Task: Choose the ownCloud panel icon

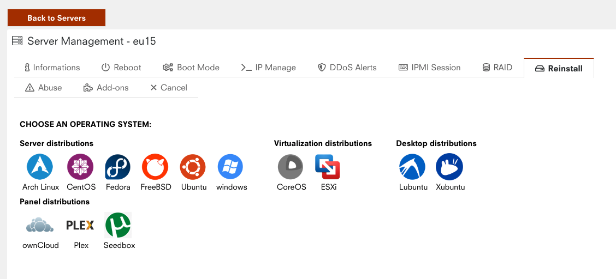Action: [x=40, y=225]
